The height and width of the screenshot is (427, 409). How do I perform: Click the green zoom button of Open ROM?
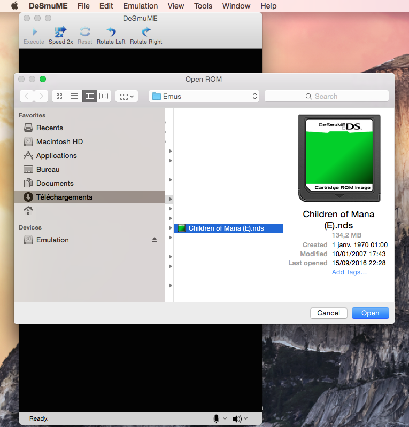(x=43, y=79)
